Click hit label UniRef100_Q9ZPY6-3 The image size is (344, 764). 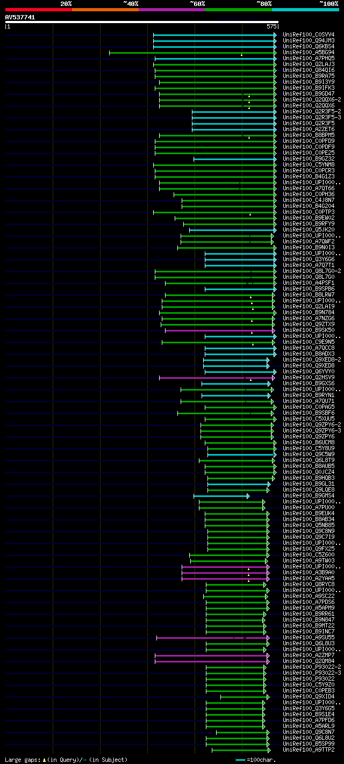(x=313, y=430)
